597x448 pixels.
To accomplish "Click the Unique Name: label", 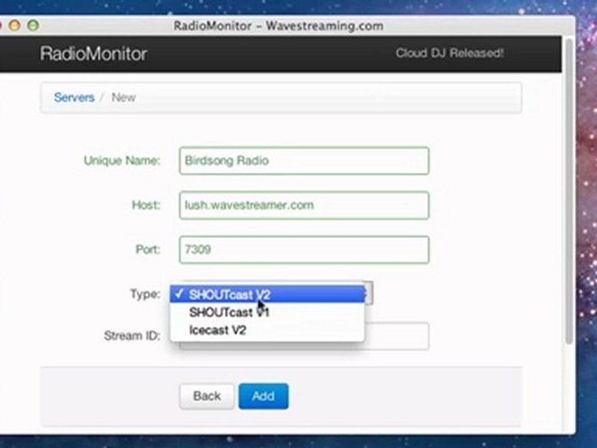I will (x=122, y=161).
